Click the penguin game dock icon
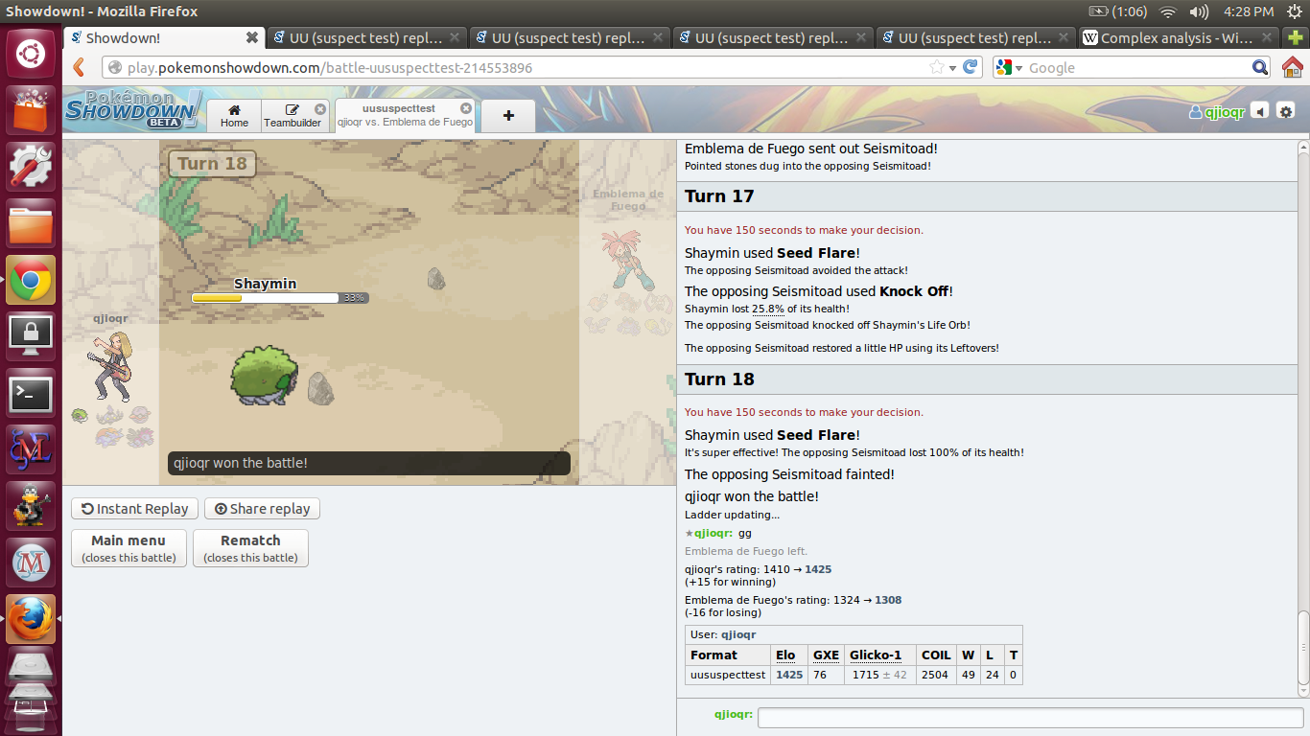Image resolution: width=1310 pixels, height=736 pixels. tap(31, 505)
